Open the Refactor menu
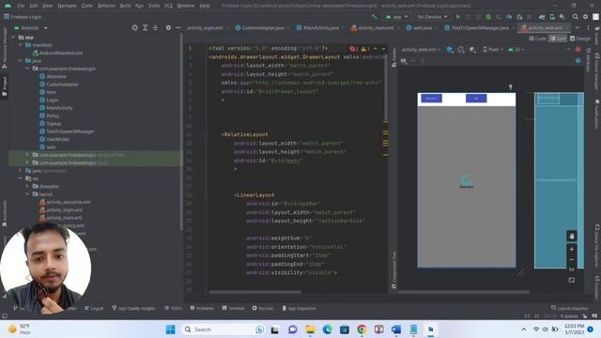The width and height of the screenshot is (601, 338). click(x=106, y=6)
